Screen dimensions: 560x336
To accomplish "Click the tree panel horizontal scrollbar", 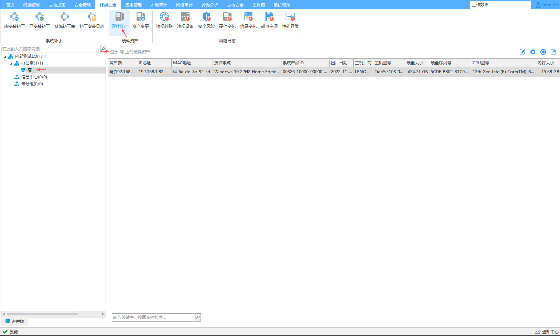I will pyautogui.click(x=42, y=314).
